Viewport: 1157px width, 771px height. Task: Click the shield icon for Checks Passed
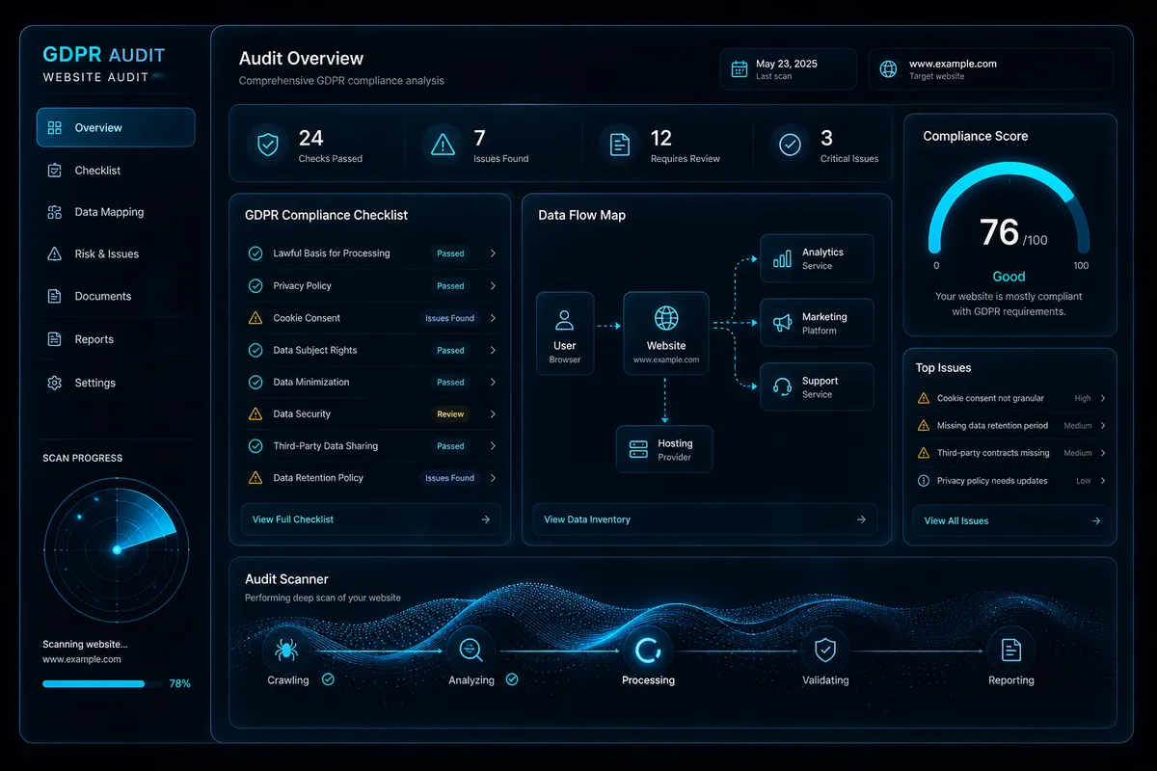[x=267, y=145]
